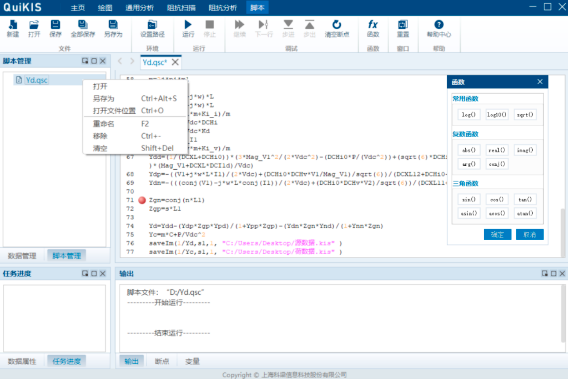Choose 打开文件位置 from context menu

click(114, 111)
